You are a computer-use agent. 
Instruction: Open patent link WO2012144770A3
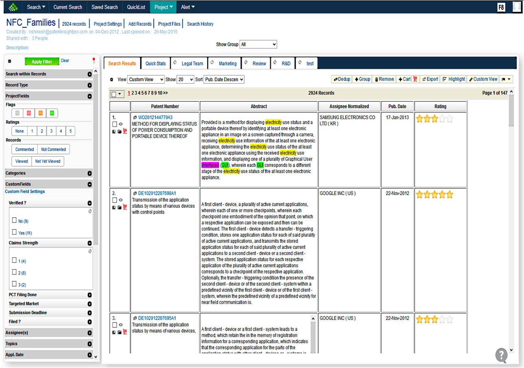click(155, 118)
